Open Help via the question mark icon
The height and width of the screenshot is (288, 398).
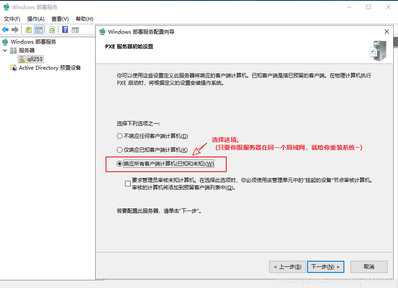pos(65,30)
